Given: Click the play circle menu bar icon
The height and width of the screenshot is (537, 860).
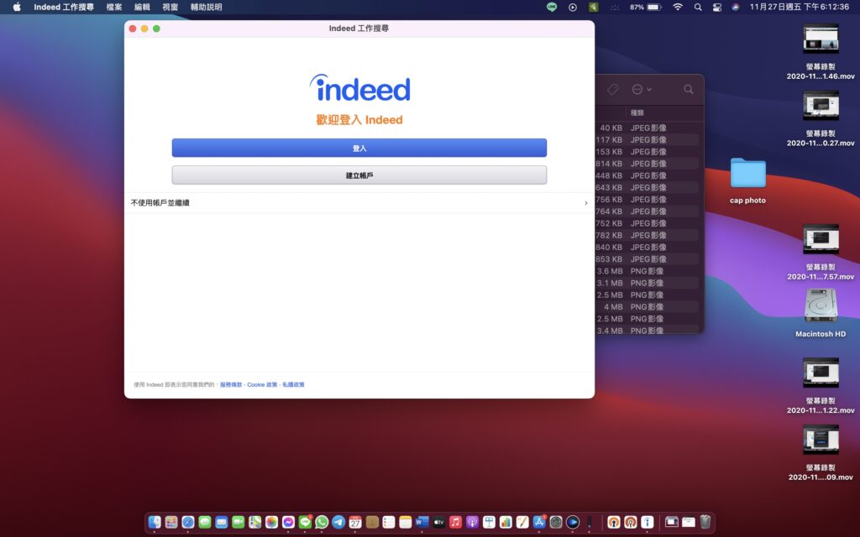Looking at the screenshot, I should [573, 7].
